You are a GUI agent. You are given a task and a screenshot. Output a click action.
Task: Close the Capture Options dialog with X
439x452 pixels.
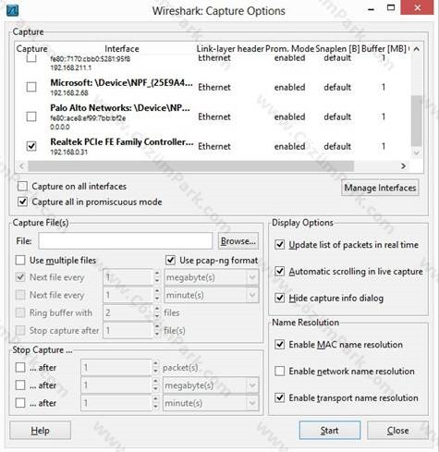click(418, 7)
